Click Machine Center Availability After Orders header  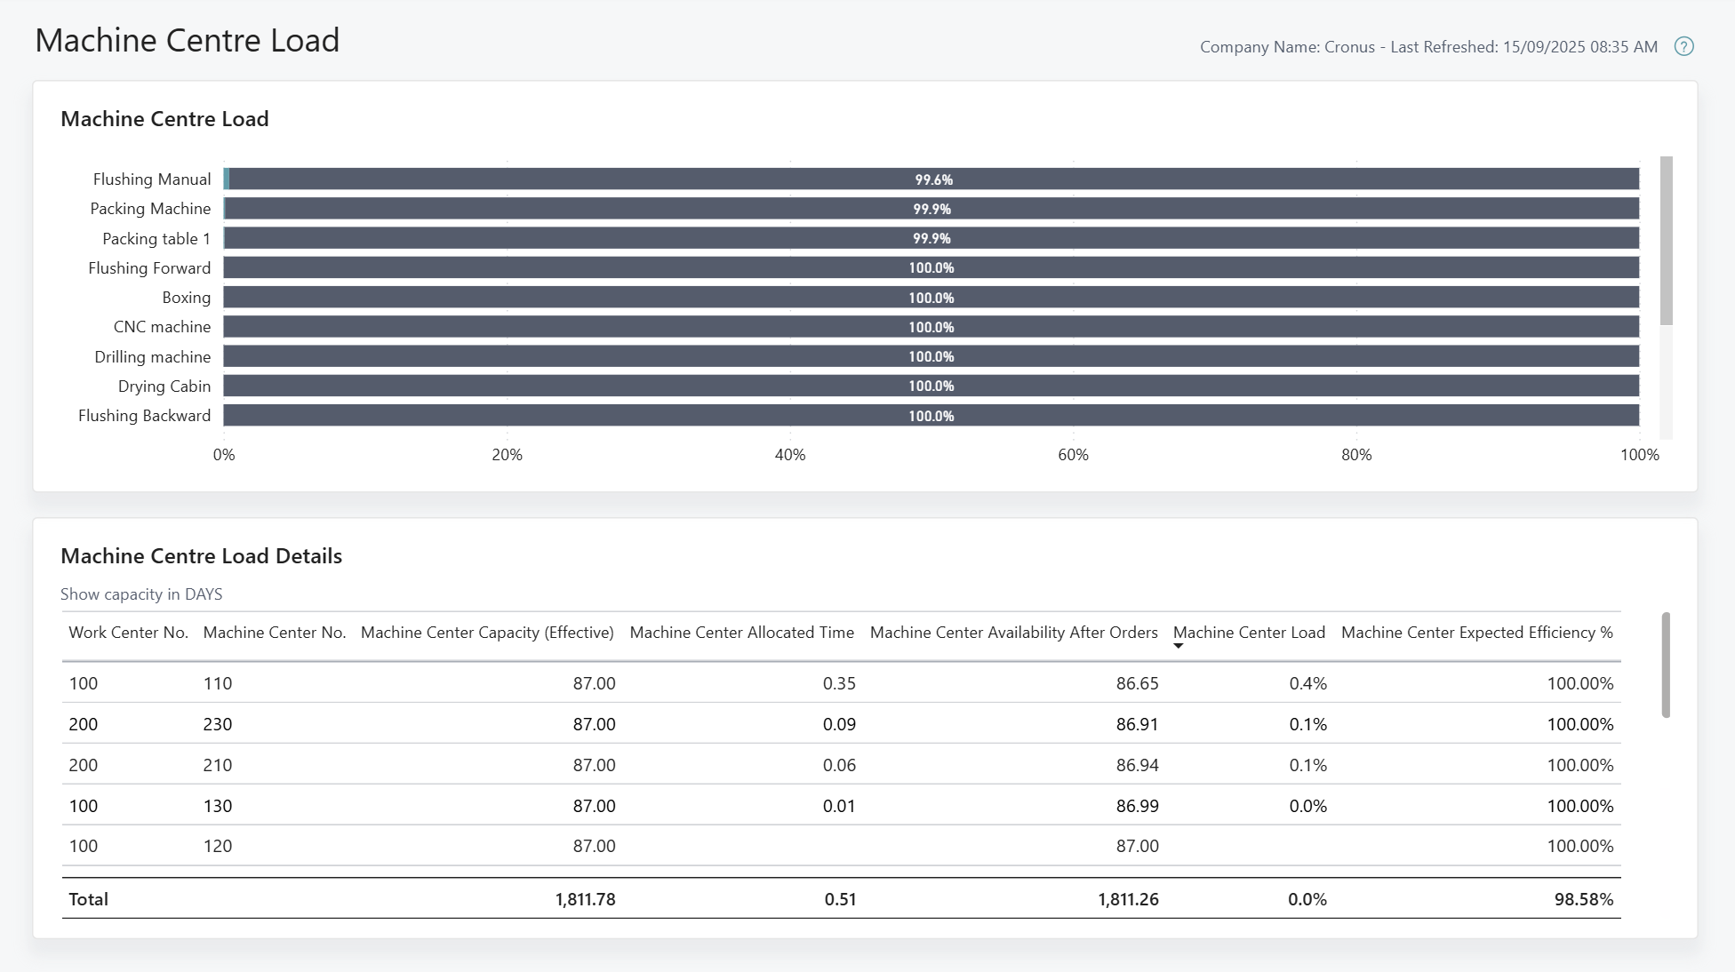pos(1013,633)
